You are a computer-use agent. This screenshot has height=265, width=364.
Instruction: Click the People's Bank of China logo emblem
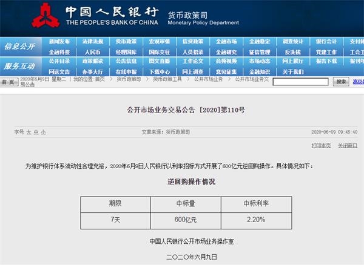pyautogui.click(x=45, y=16)
